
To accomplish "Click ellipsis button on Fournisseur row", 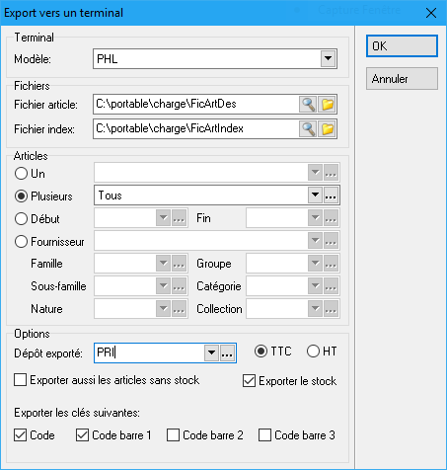I will coord(331,241).
